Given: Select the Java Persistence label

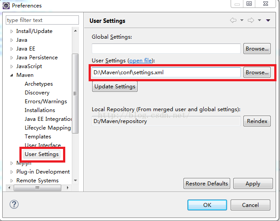Looking at the screenshot, I should click(x=37, y=58).
